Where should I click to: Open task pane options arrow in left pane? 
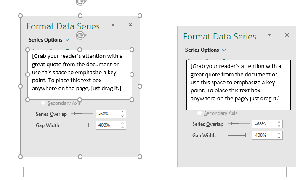pyautogui.click(x=113, y=25)
